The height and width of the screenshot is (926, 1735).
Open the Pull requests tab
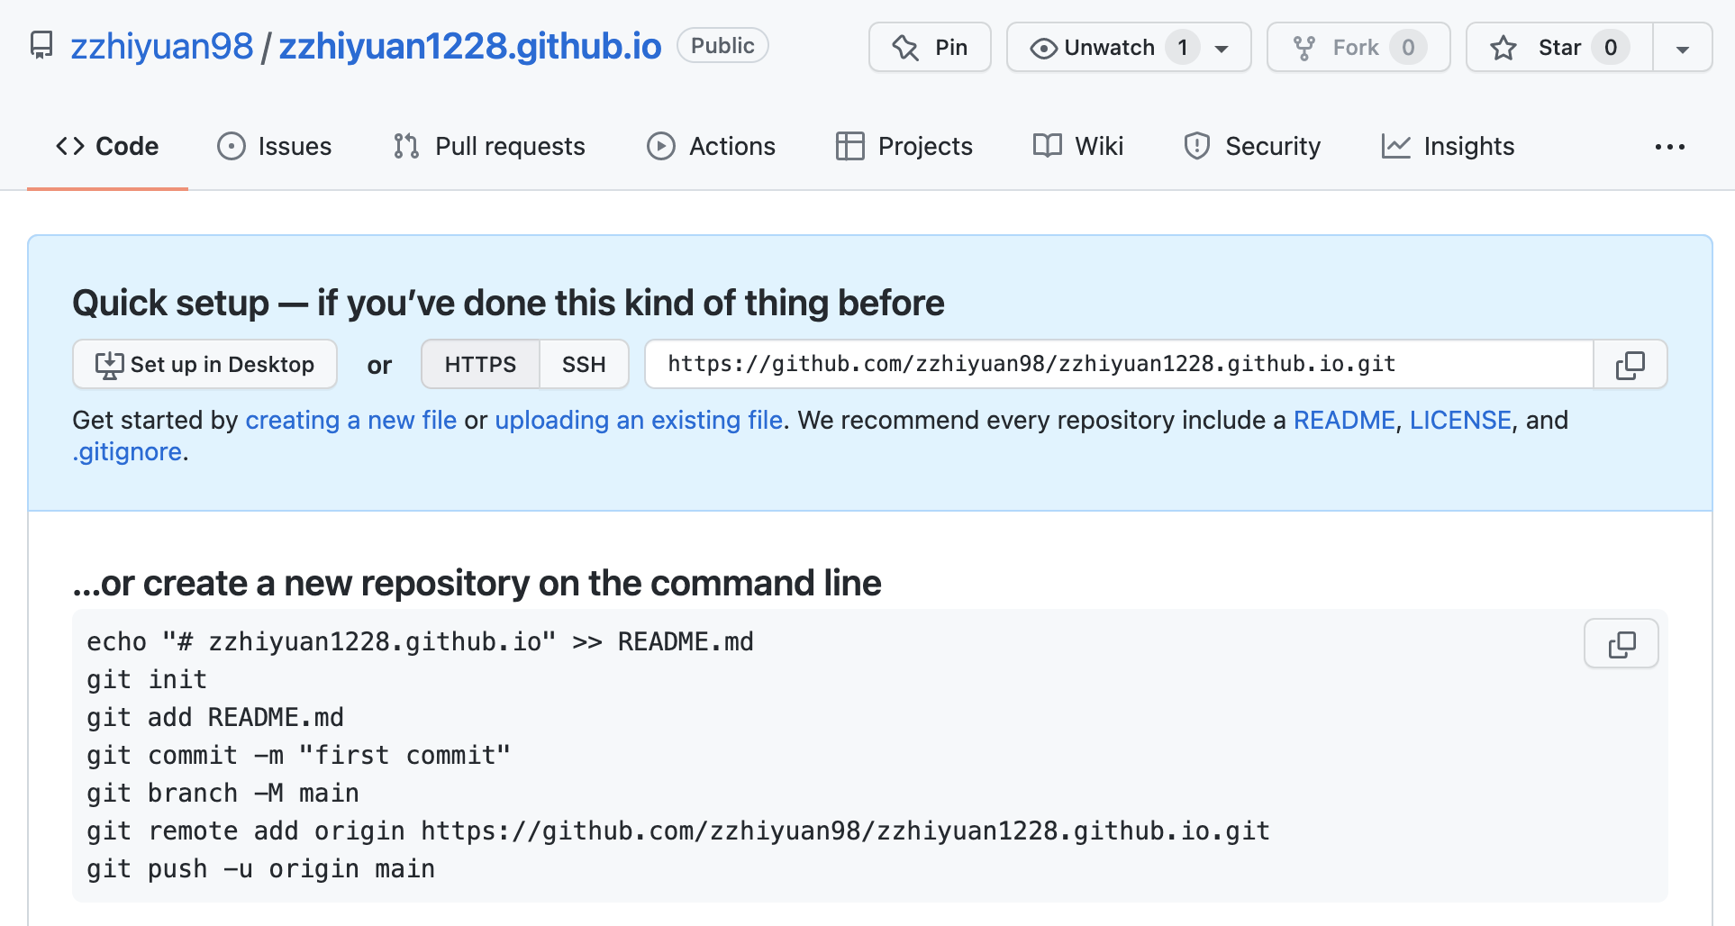coord(489,146)
